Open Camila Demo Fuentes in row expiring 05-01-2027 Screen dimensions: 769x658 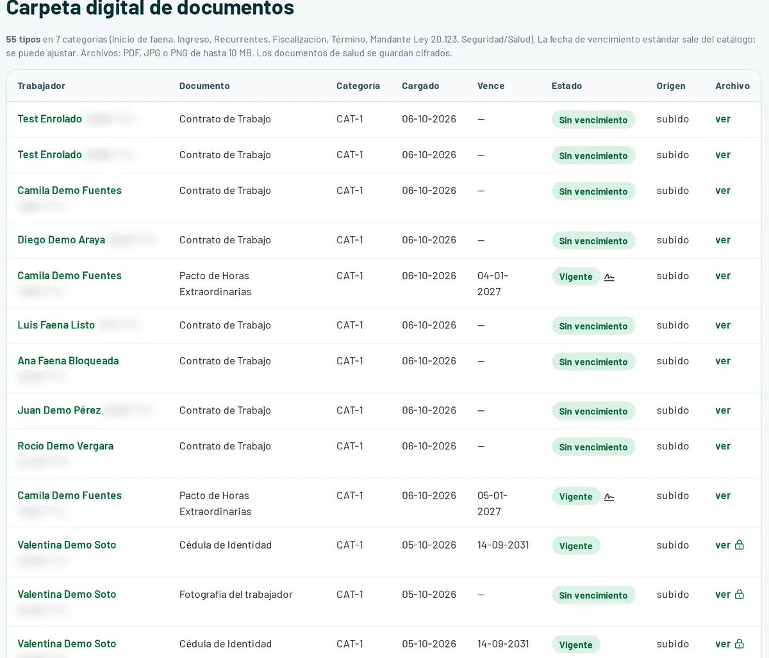click(x=69, y=495)
